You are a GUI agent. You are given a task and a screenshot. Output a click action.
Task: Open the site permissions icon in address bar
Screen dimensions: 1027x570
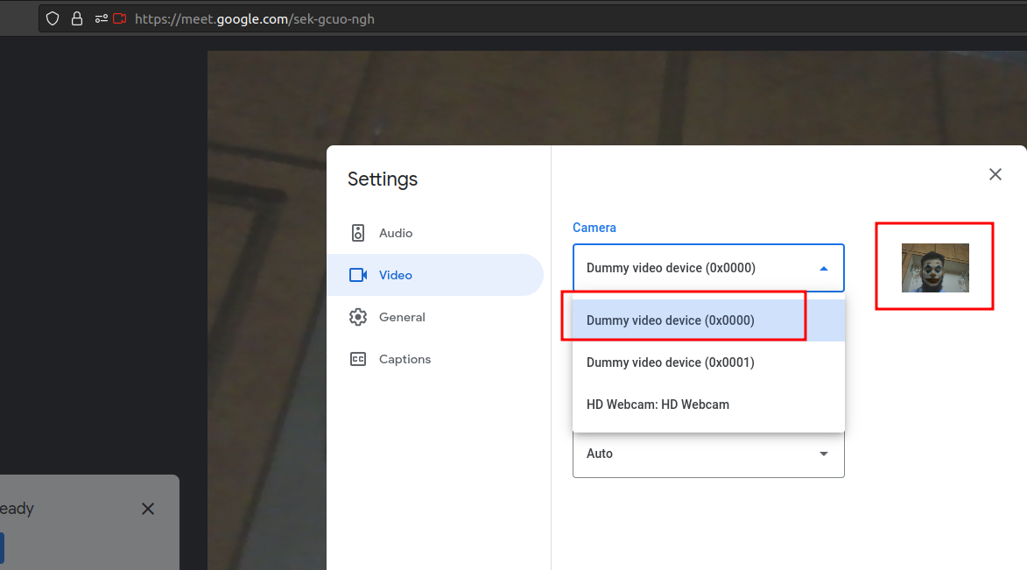click(x=101, y=18)
